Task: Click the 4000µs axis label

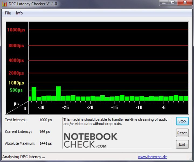Action: pos(16,60)
